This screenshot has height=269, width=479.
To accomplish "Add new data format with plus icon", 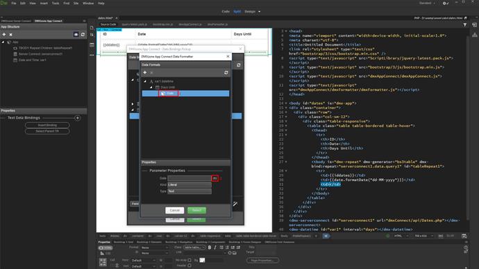I will pos(145,73).
